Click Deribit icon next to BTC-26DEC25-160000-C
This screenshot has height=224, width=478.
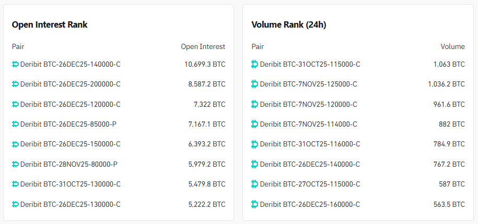click(255, 204)
